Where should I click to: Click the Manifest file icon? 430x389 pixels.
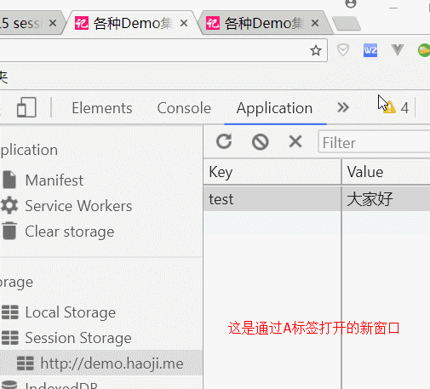click(x=9, y=180)
